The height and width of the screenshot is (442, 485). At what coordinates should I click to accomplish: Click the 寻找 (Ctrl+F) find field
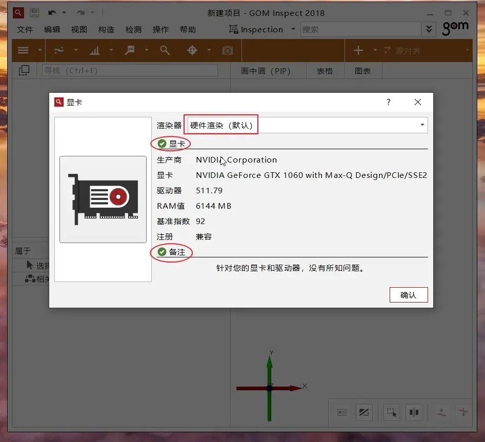tap(130, 71)
